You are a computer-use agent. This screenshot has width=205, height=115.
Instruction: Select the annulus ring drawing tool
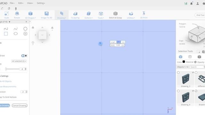[x=25, y=34]
